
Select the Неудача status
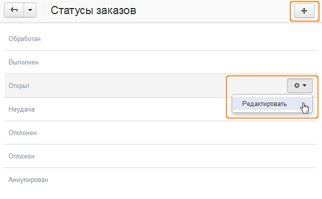click(22, 110)
